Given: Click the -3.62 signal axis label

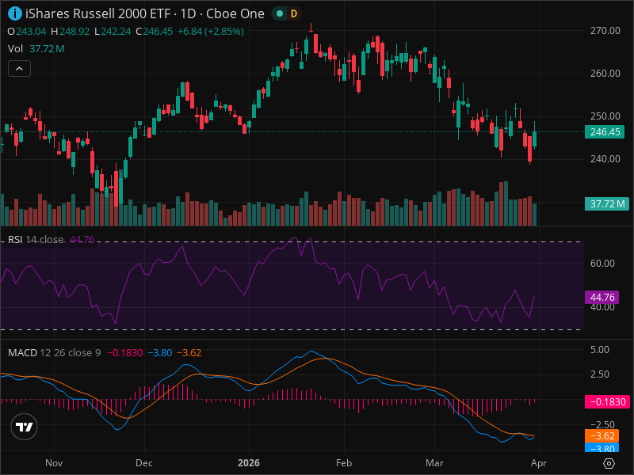Looking at the screenshot, I should tap(602, 436).
